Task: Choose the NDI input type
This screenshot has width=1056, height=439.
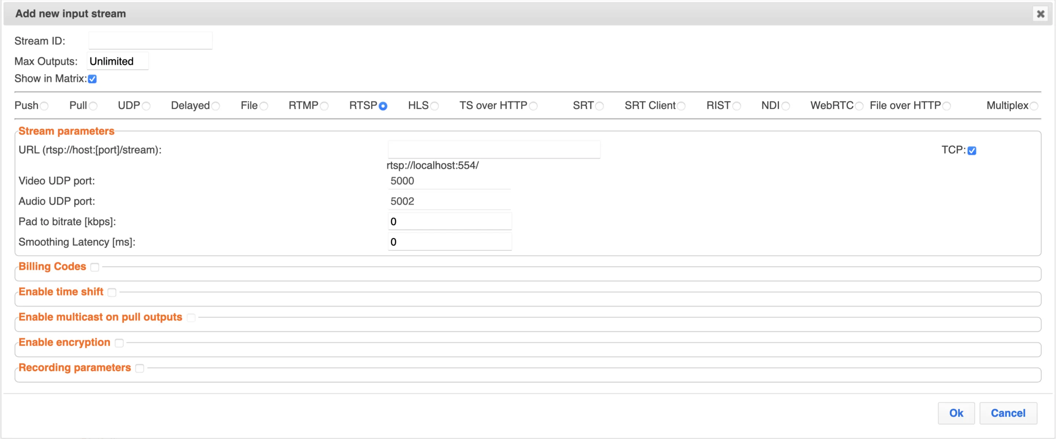Action: (x=786, y=106)
